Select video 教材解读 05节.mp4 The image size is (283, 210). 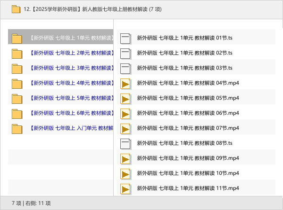(x=188, y=98)
